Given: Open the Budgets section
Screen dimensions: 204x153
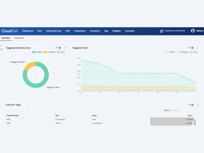Looking at the screenshot, I should coord(117,31).
